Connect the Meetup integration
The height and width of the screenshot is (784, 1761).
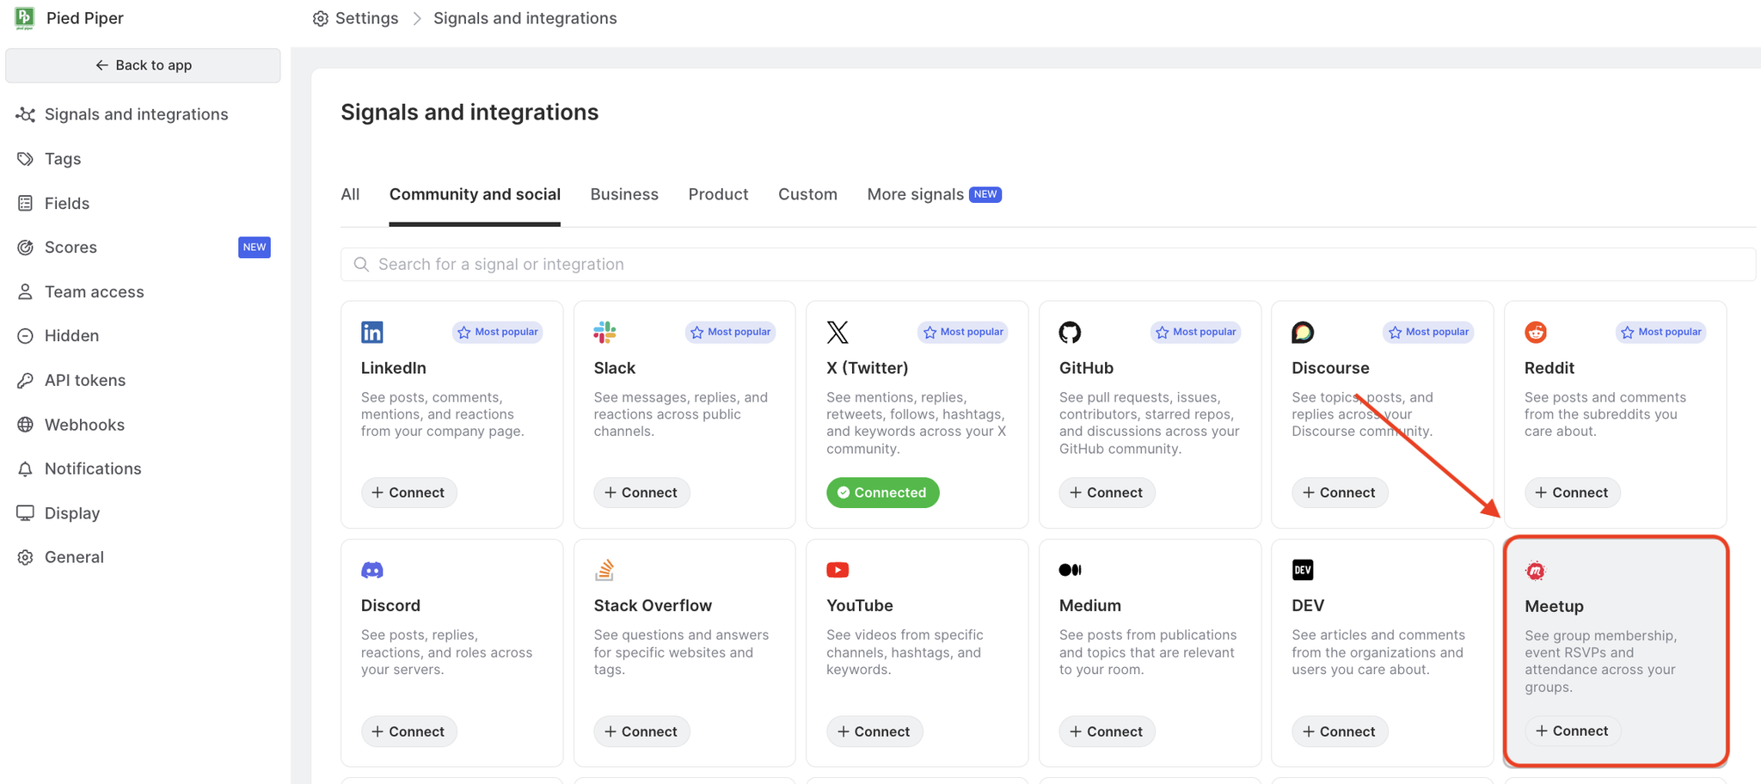tap(1572, 731)
